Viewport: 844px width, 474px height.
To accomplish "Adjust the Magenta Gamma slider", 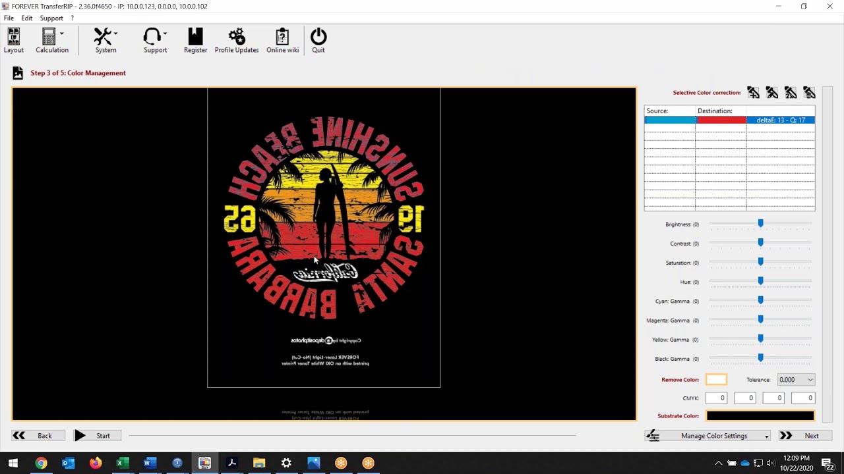I will point(760,319).
